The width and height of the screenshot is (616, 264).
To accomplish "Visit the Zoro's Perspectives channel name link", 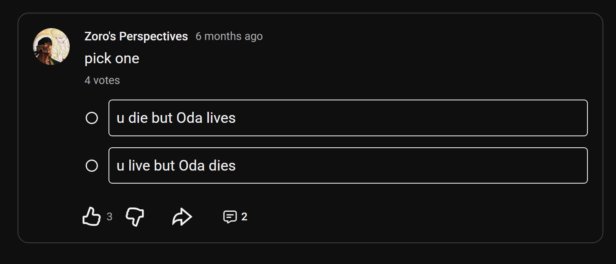I will pos(136,36).
